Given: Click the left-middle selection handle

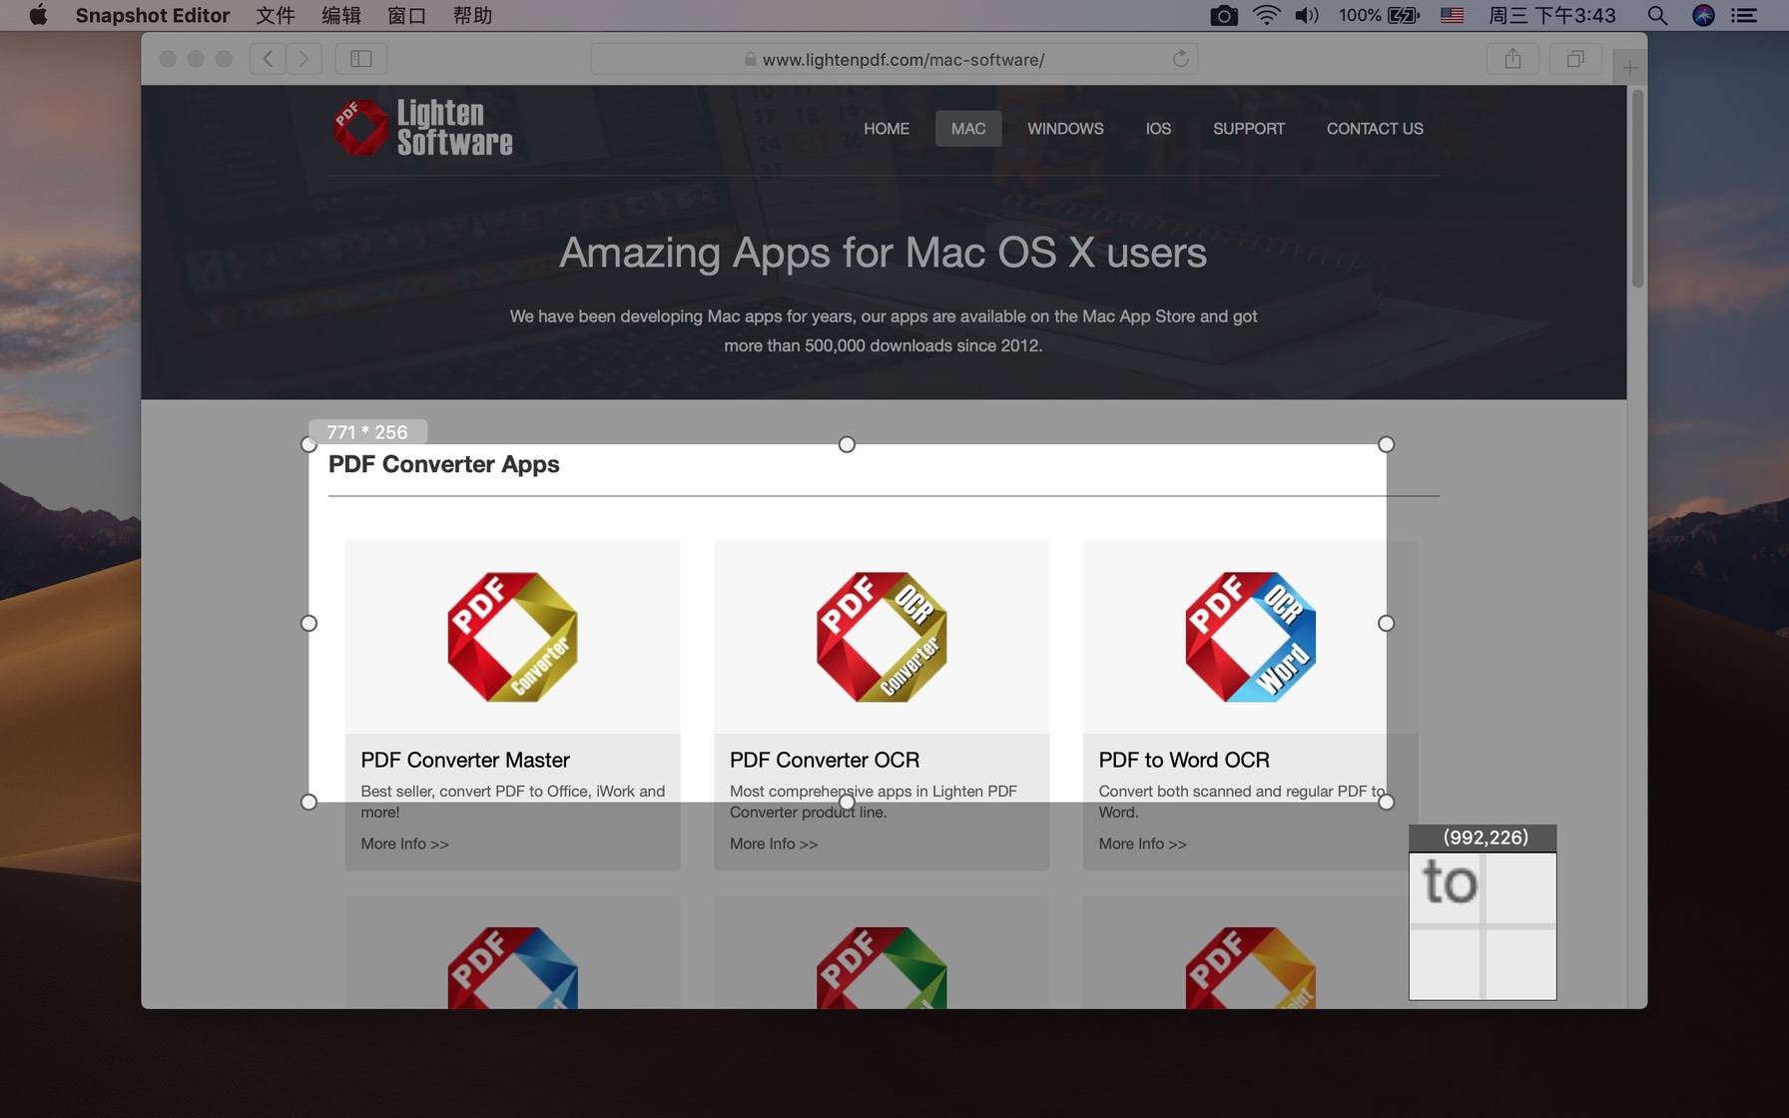Looking at the screenshot, I should pyautogui.click(x=308, y=623).
